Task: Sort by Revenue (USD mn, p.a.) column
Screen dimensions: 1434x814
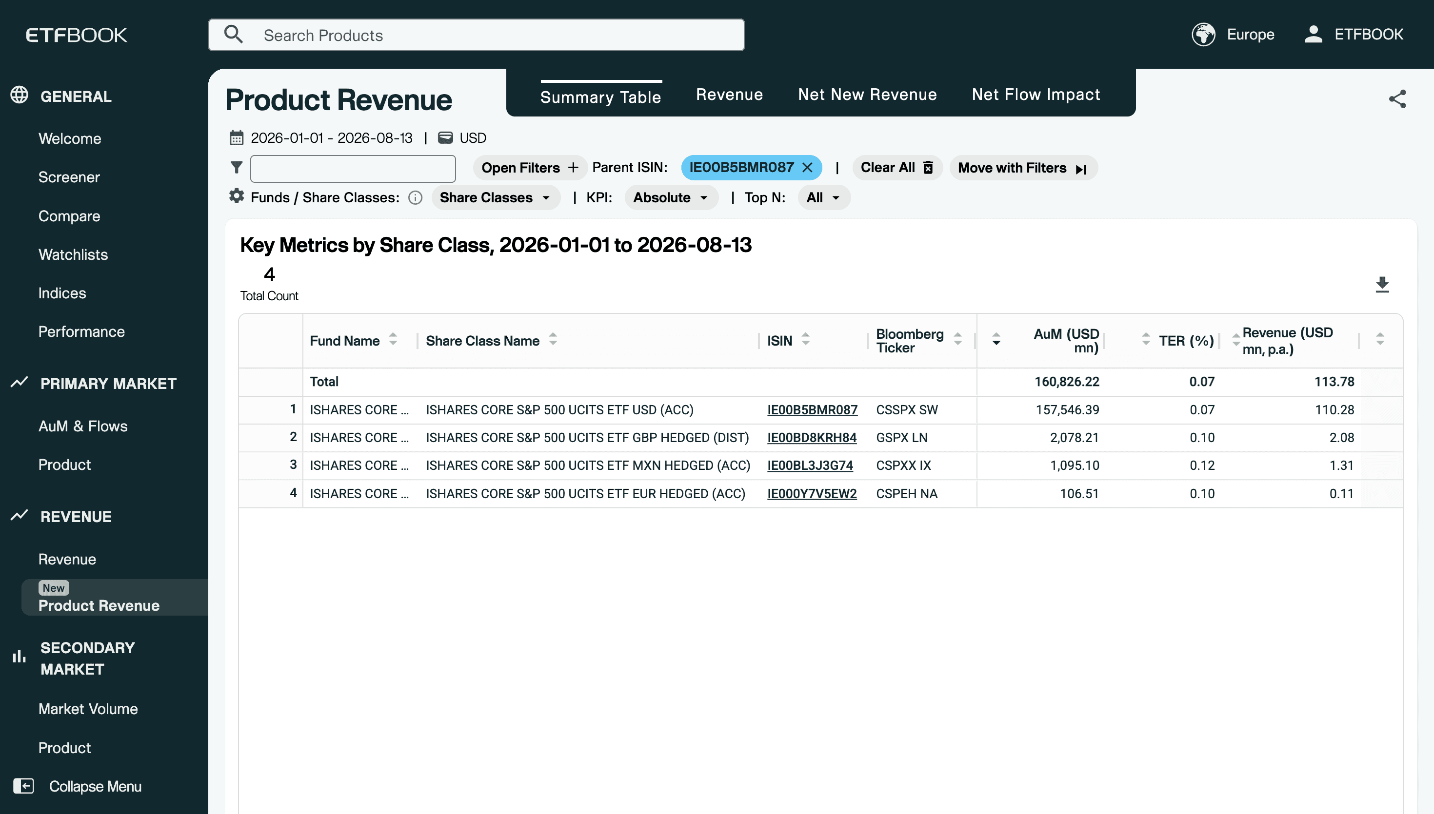Action: (x=1236, y=339)
